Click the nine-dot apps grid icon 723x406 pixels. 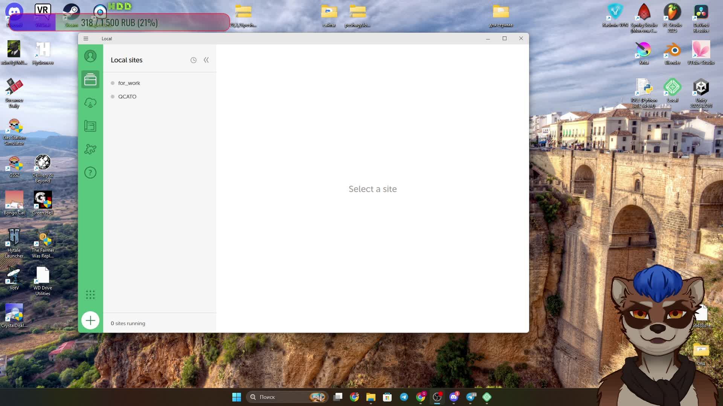click(90, 294)
